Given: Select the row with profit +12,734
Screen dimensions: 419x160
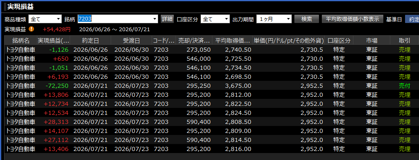Looking at the screenshot, I should [x=212, y=104].
